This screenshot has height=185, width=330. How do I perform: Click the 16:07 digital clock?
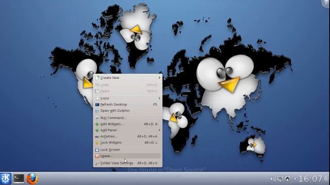click(310, 178)
